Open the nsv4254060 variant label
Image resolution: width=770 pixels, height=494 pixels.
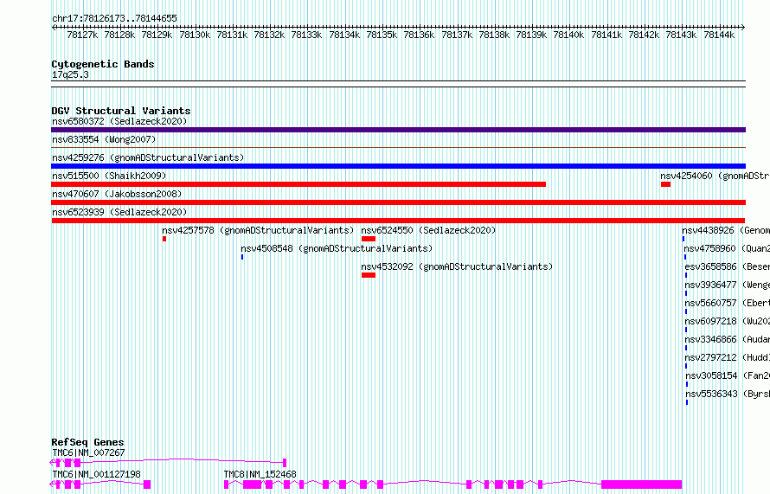click(715, 176)
